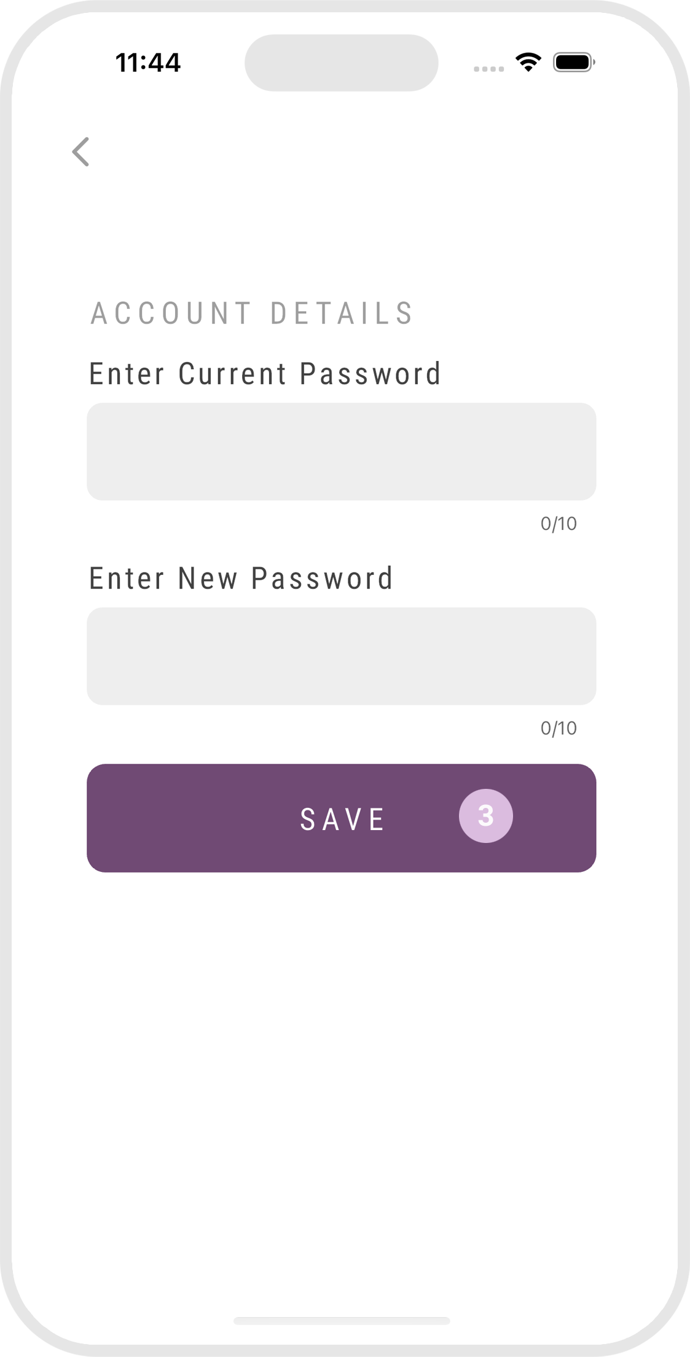Click the 0/10 counter under current password
The image size is (690, 1357).
[x=558, y=524]
